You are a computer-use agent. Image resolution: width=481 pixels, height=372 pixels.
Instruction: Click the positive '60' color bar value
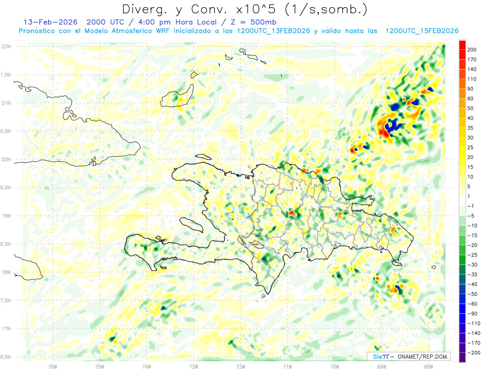471,98
